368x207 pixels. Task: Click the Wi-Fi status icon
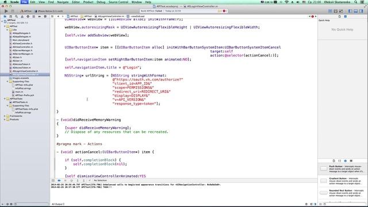[286, 2]
